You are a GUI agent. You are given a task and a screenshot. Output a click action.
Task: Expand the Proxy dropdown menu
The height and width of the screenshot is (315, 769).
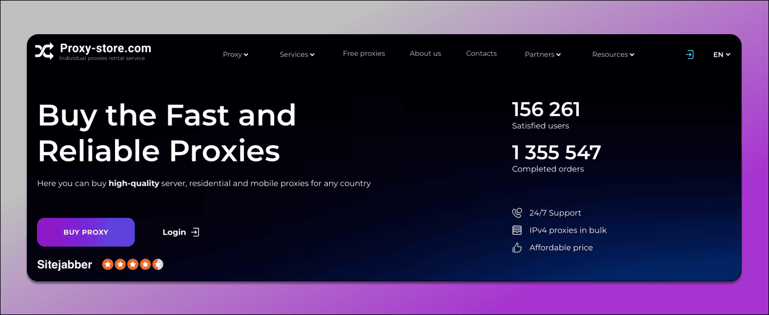236,54
